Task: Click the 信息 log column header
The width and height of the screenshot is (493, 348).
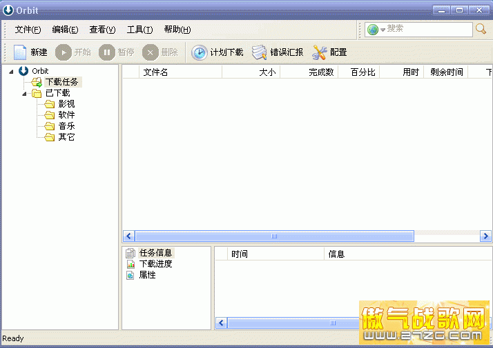Action: pos(408,254)
